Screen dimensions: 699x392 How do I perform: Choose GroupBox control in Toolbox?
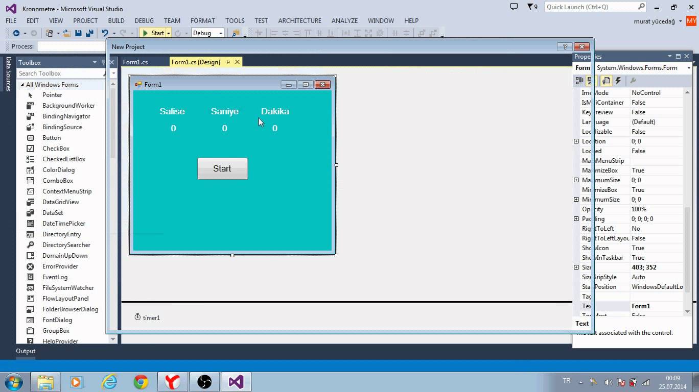(56, 331)
